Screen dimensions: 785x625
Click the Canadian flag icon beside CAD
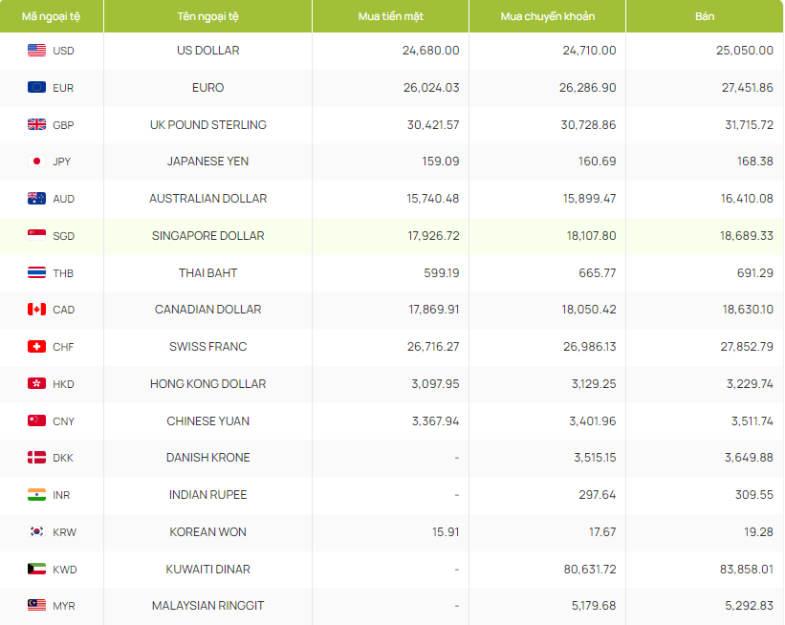(36, 310)
